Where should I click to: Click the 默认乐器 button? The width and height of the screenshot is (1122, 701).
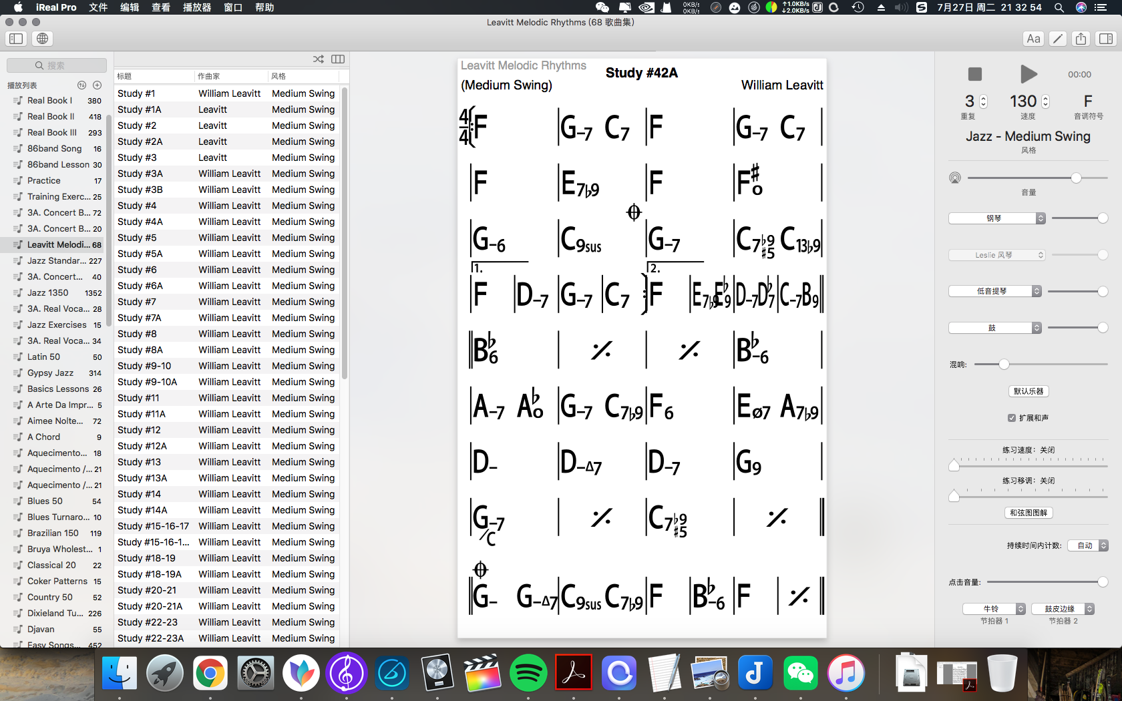pos(1028,391)
